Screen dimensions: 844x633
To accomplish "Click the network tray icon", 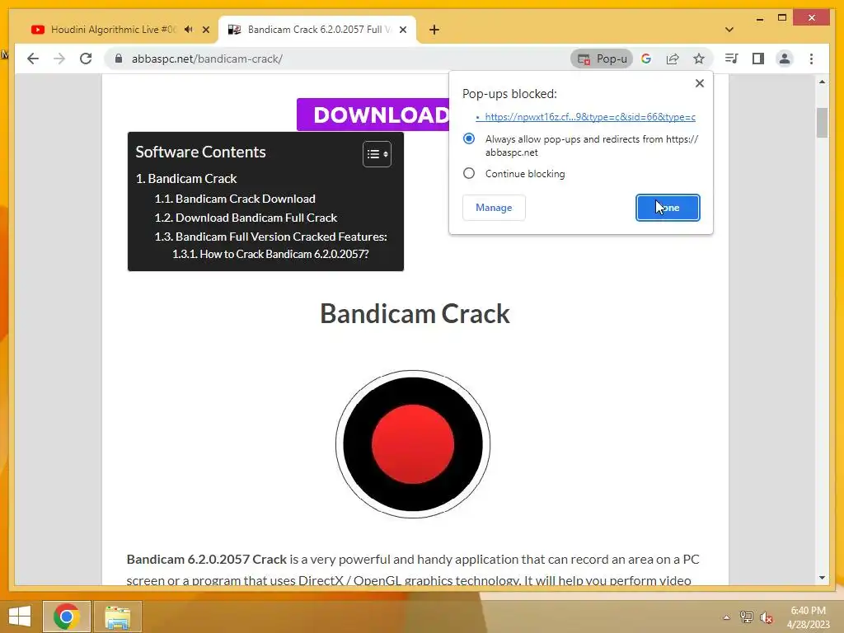I will click(746, 617).
